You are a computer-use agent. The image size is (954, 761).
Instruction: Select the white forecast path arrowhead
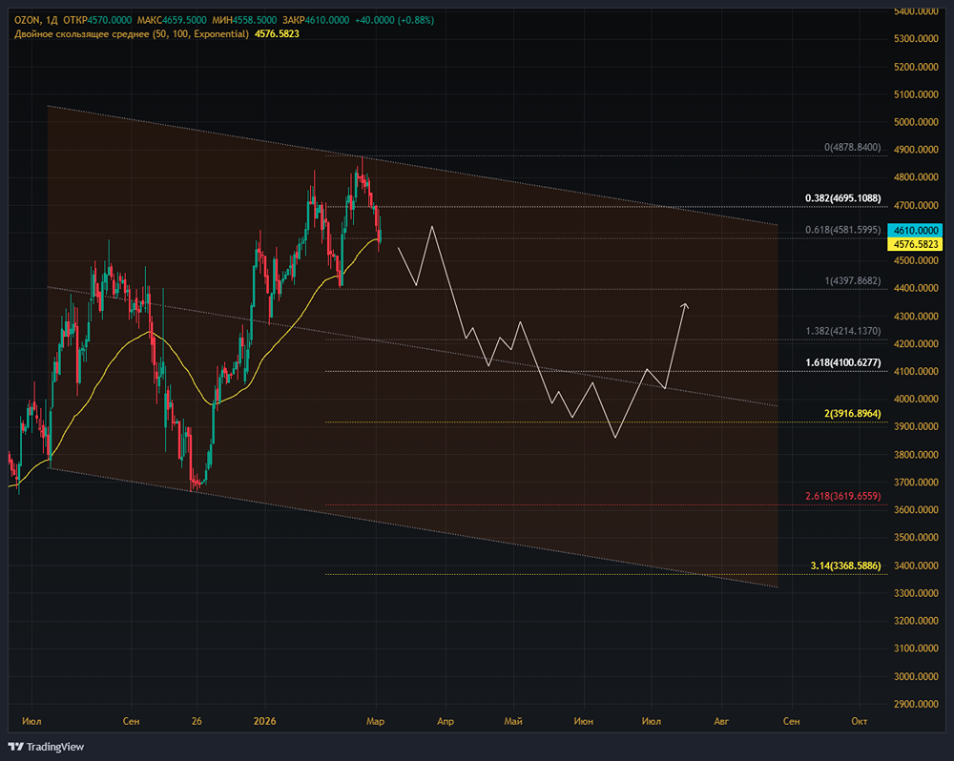click(x=684, y=306)
